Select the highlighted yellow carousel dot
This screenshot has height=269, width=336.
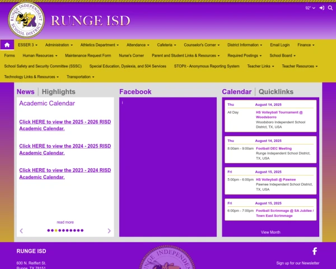coord(56,230)
